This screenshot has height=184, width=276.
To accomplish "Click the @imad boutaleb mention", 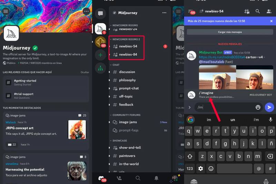I will point(211,62).
